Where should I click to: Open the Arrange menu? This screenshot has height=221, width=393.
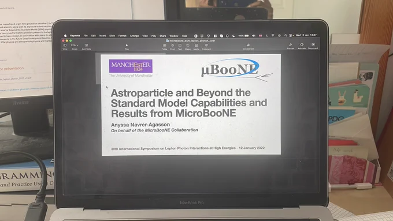coord(134,36)
